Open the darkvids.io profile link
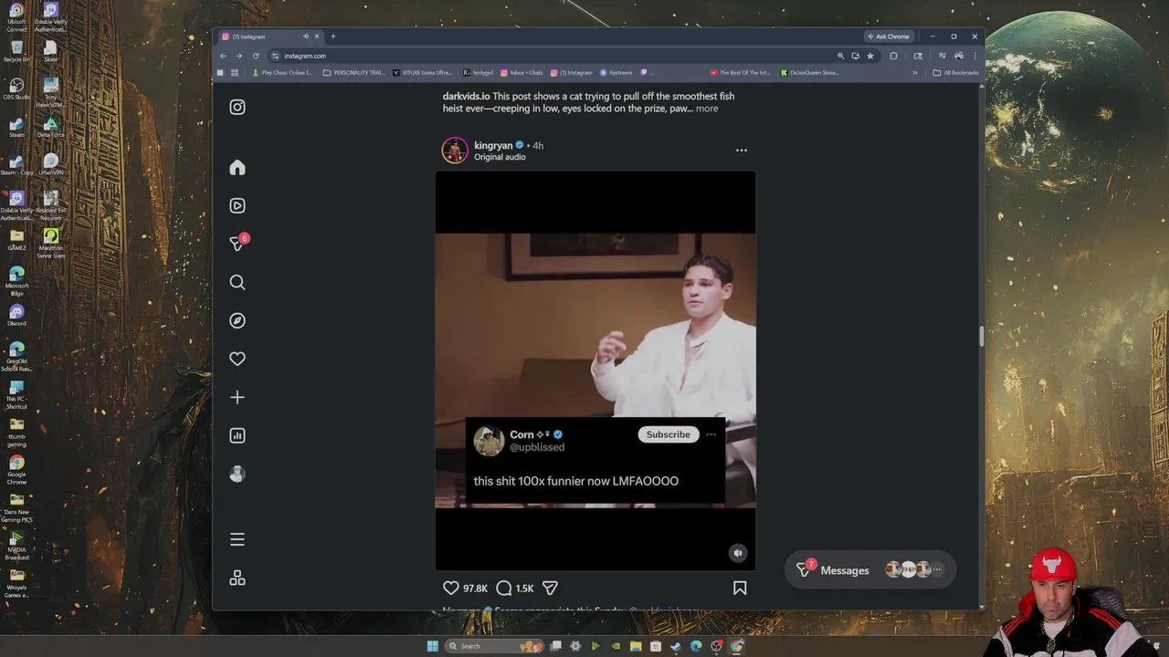1169x657 pixels. [467, 96]
